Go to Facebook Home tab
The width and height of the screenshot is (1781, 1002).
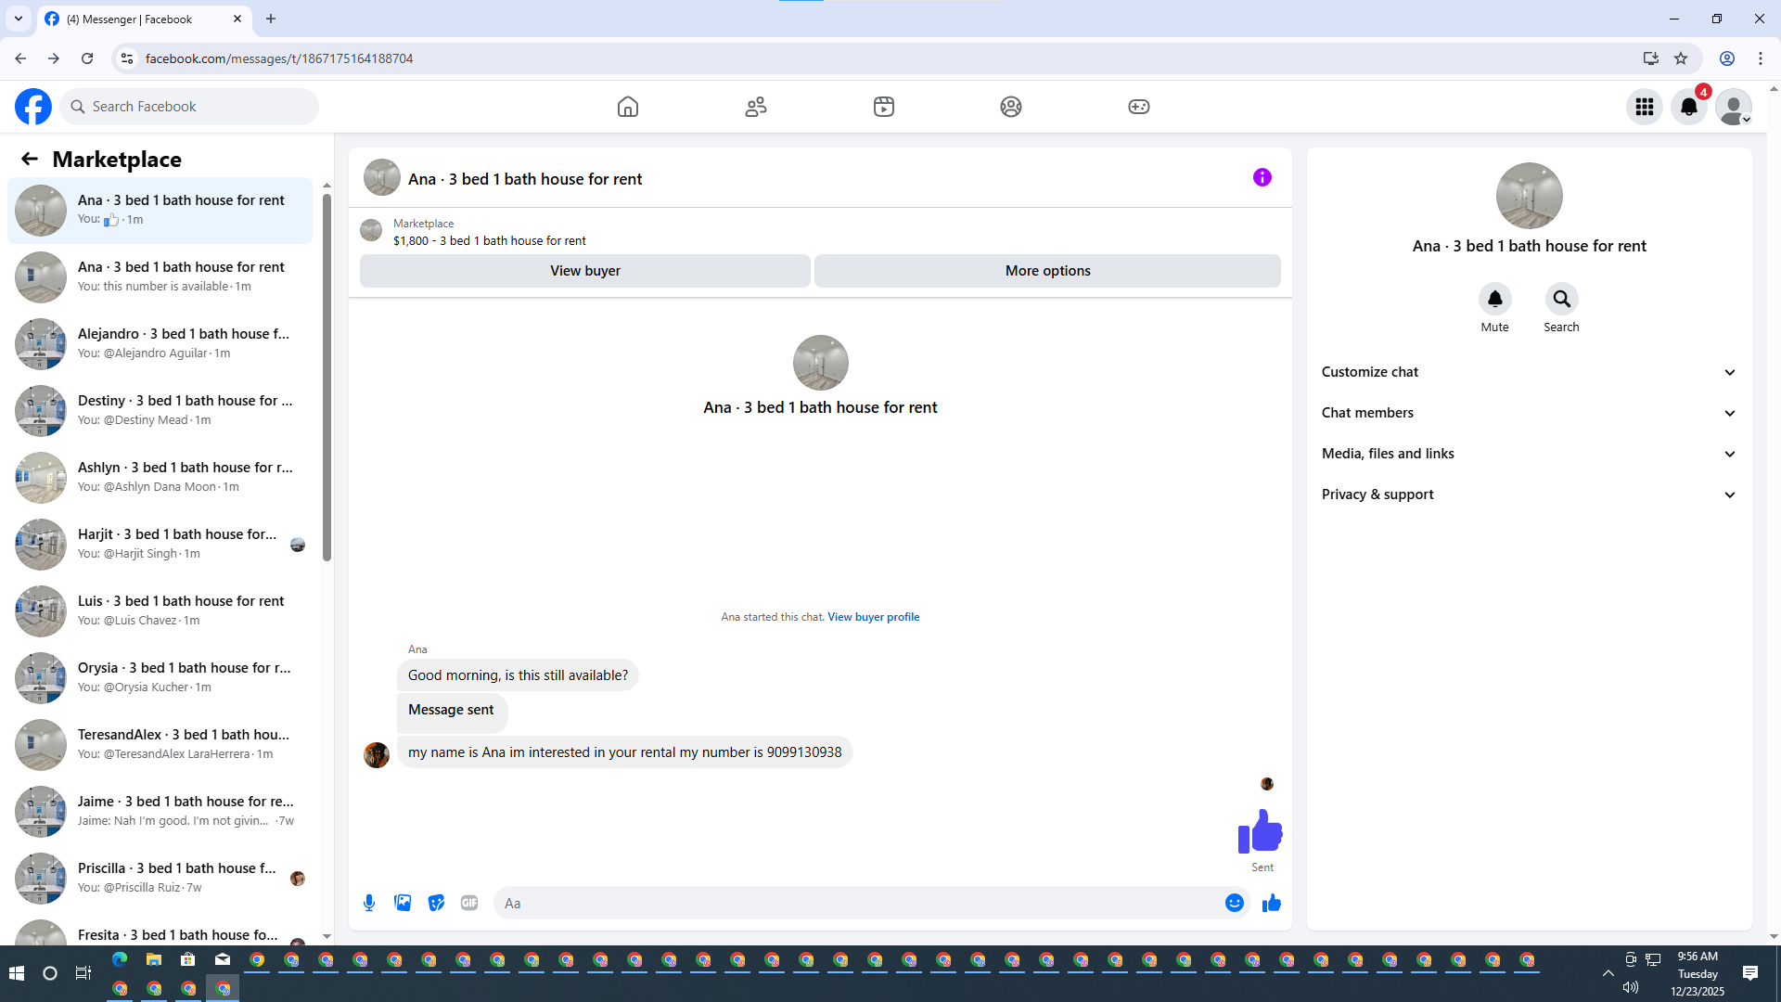(628, 107)
